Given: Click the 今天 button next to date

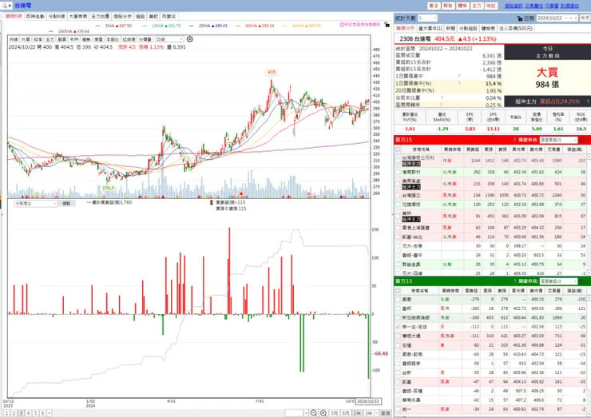Looking at the screenshot, I should pos(585,18).
